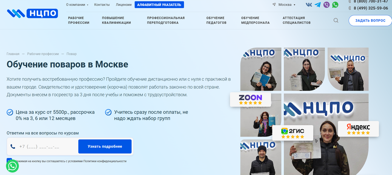The width and height of the screenshot is (392, 175).
Task: Open photo of man in beanie hat
Action: 261,157
